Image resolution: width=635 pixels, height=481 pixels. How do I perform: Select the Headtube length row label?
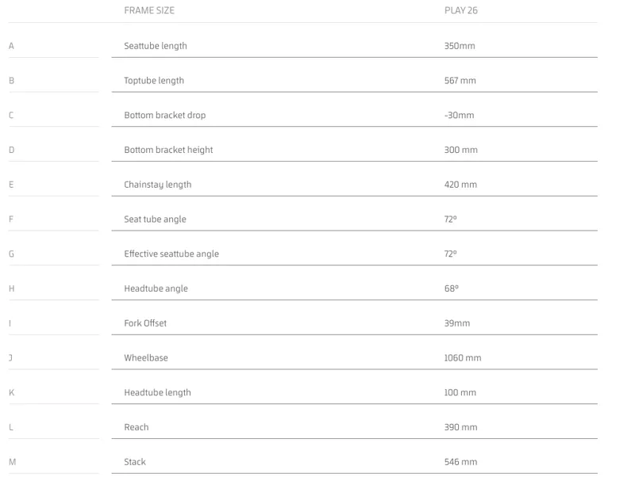click(x=157, y=393)
